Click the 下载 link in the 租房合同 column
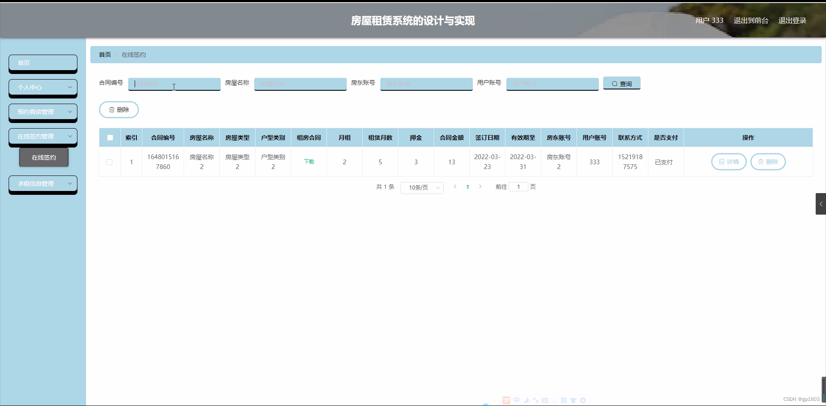Image resolution: width=826 pixels, height=406 pixels. [309, 162]
